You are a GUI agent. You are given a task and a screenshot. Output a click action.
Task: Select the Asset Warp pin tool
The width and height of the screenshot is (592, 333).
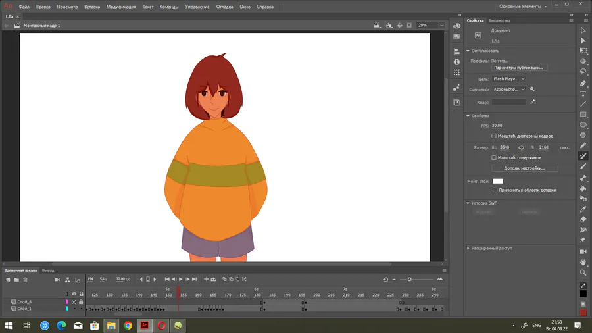(583, 240)
